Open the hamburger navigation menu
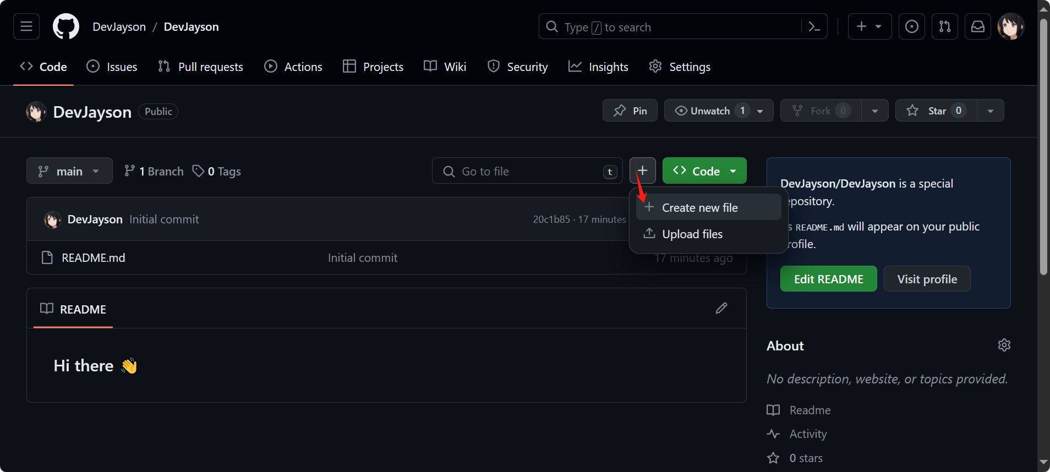Viewport: 1050px width, 472px height. click(x=26, y=26)
